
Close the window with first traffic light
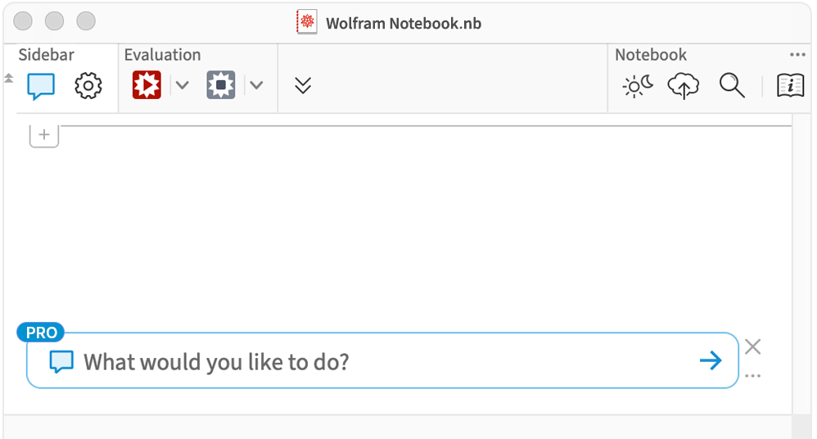[23, 21]
